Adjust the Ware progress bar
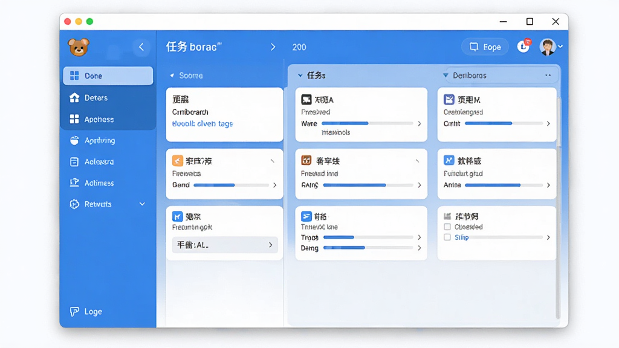Image resolution: width=619 pixels, height=348 pixels. click(x=368, y=123)
